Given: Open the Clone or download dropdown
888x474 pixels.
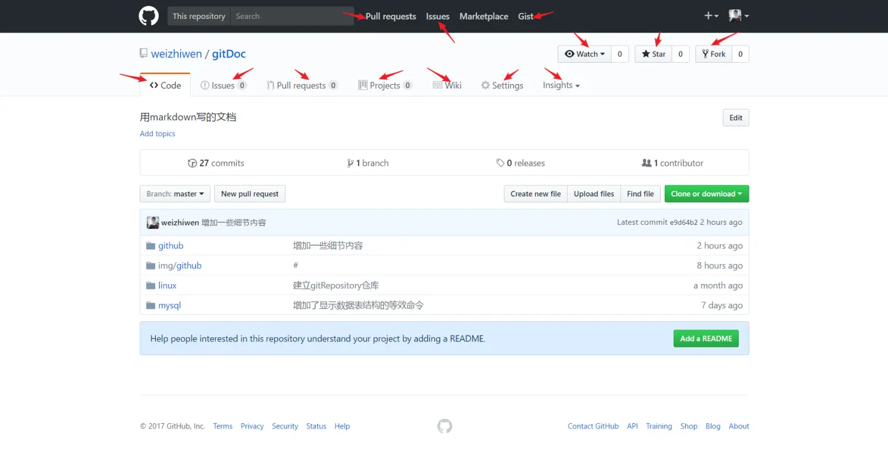Looking at the screenshot, I should (x=707, y=194).
